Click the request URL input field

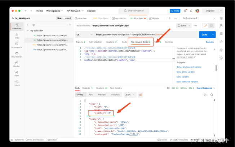[146, 35]
